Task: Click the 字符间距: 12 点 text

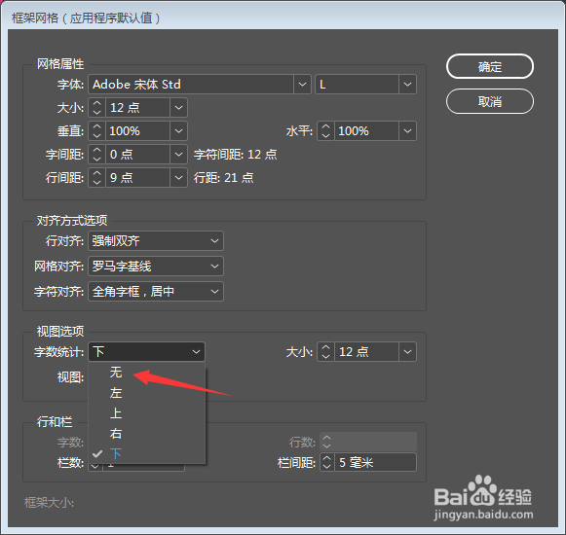Action: pos(236,155)
